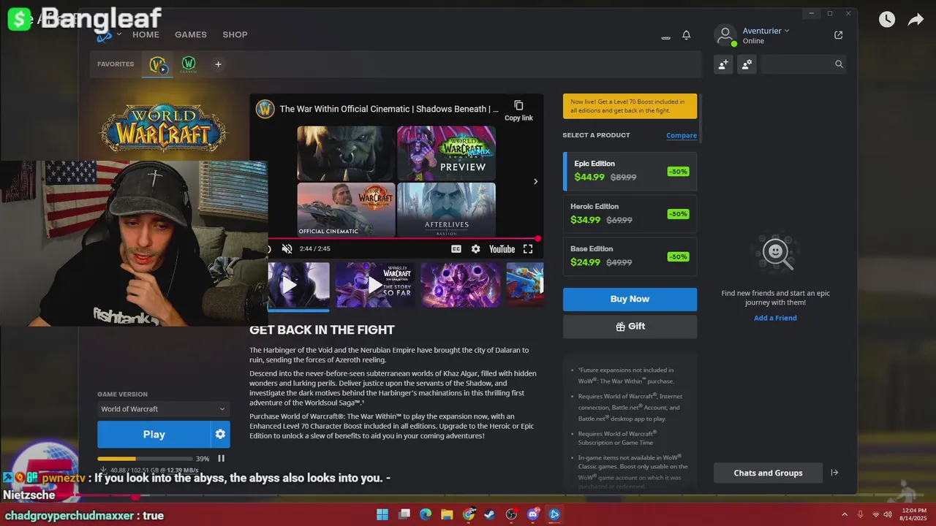Image resolution: width=936 pixels, height=526 pixels.
Task: Open Microsoft Edge from taskbar
Action: coord(426,514)
